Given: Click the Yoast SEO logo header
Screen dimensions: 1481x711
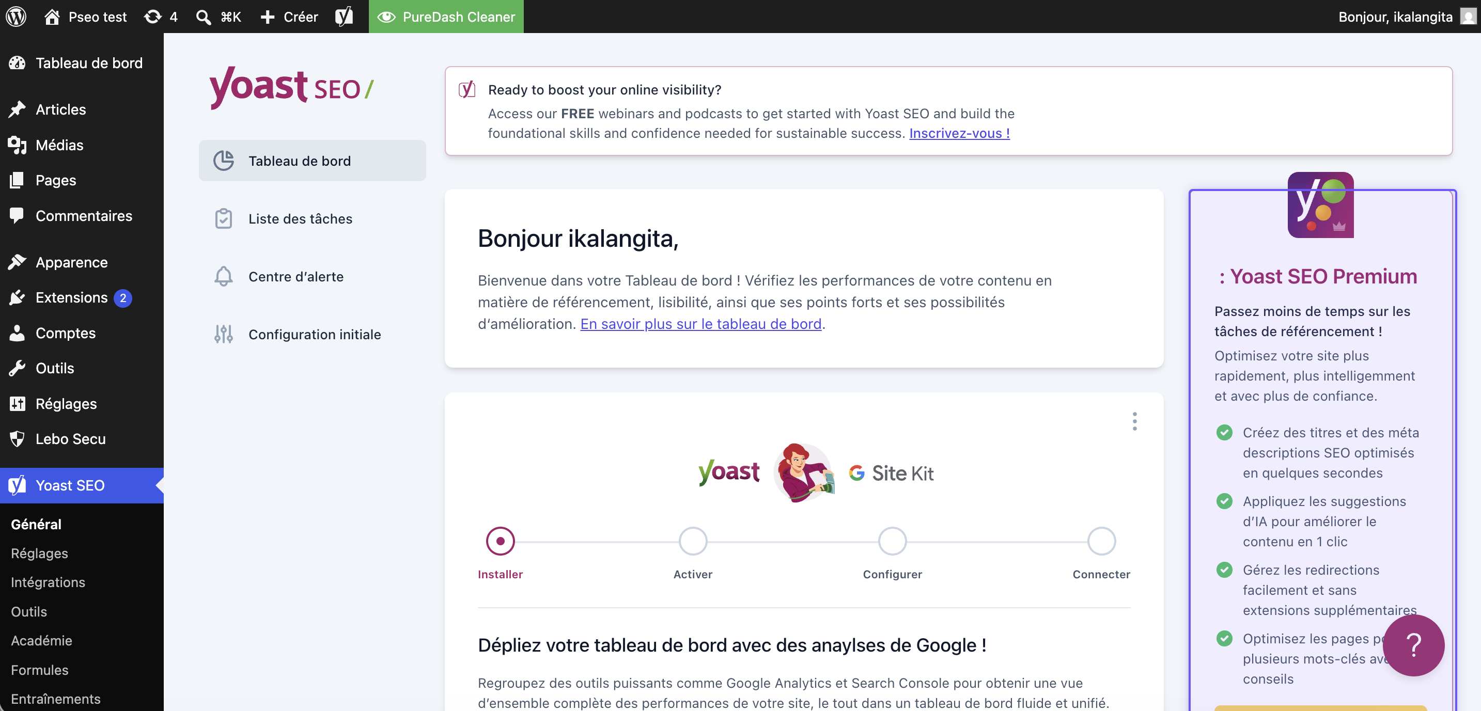Looking at the screenshot, I should pyautogui.click(x=291, y=87).
